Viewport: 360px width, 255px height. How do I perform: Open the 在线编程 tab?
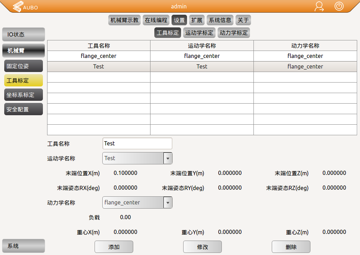(x=156, y=20)
